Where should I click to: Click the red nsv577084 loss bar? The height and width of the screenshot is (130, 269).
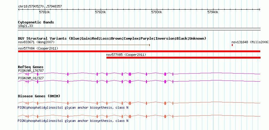(x=139, y=51)
